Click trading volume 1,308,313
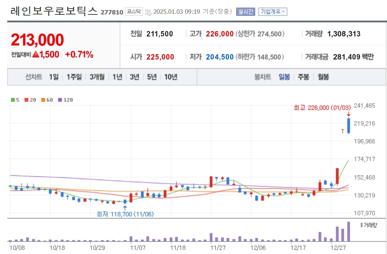Screen dimensions: 387x254 [344, 34]
